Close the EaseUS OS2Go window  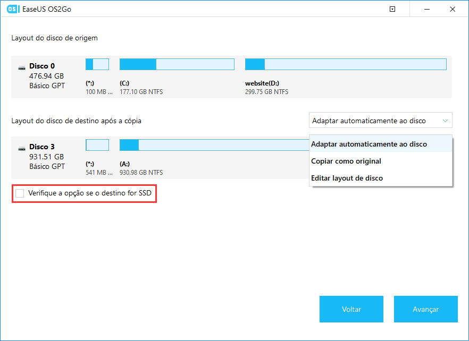click(453, 9)
